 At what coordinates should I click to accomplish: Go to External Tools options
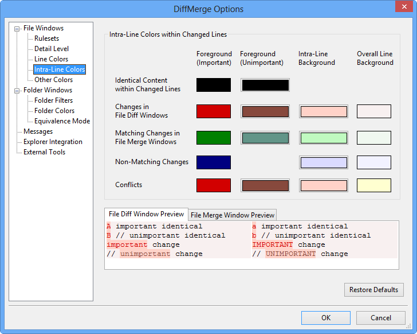44,152
